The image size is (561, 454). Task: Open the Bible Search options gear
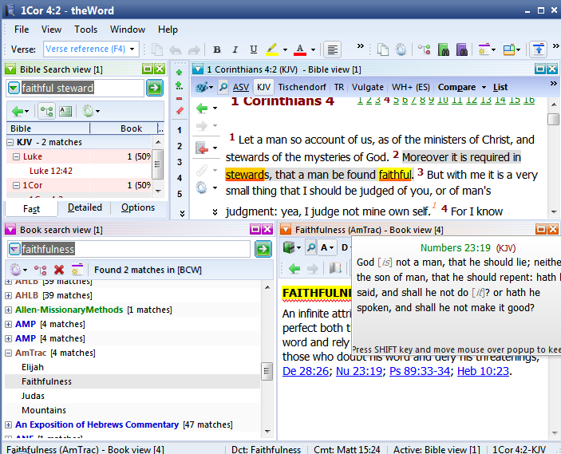pyautogui.click(x=88, y=111)
